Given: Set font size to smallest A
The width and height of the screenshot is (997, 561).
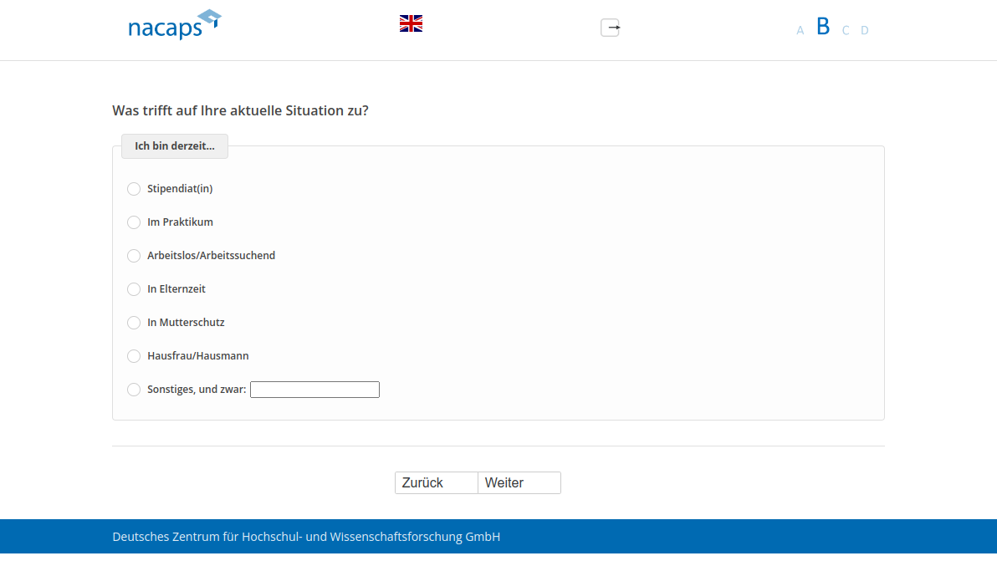Looking at the screenshot, I should [x=800, y=31].
